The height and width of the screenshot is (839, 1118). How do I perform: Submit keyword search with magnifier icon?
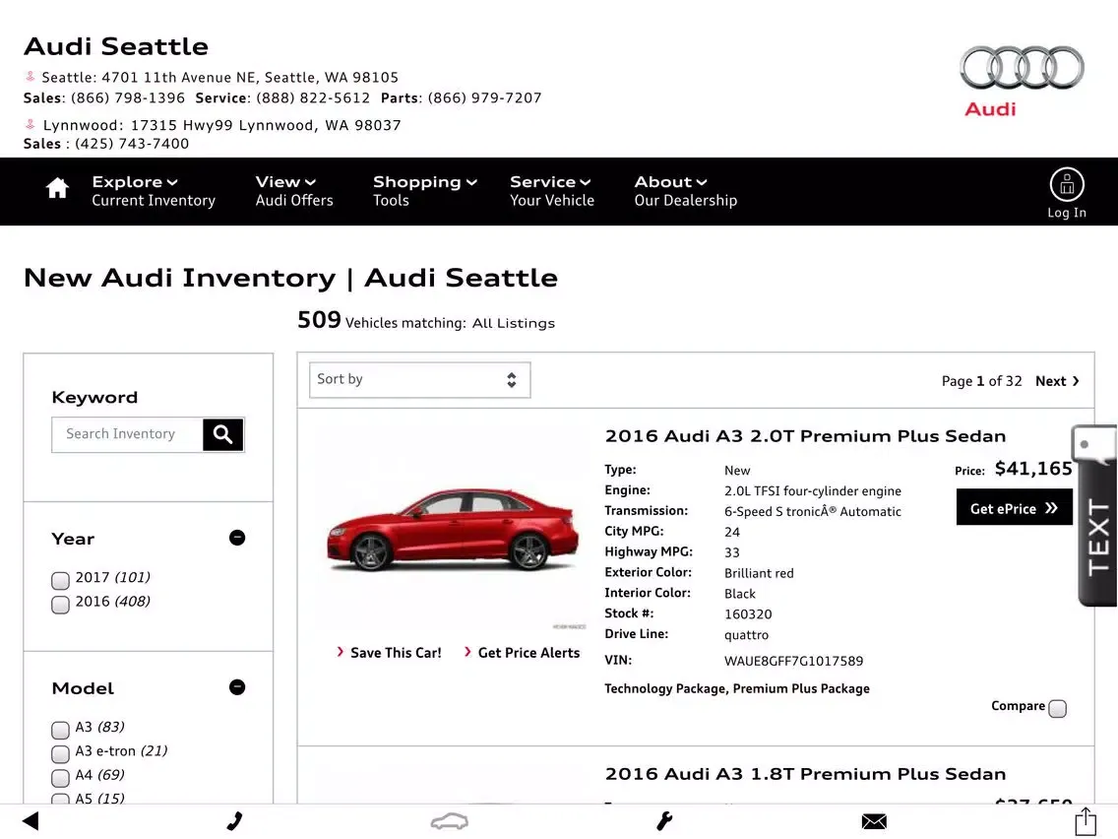point(223,434)
